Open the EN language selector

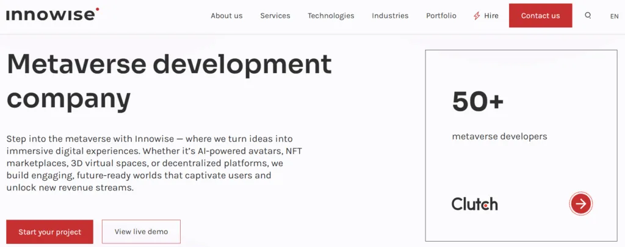coord(614,16)
